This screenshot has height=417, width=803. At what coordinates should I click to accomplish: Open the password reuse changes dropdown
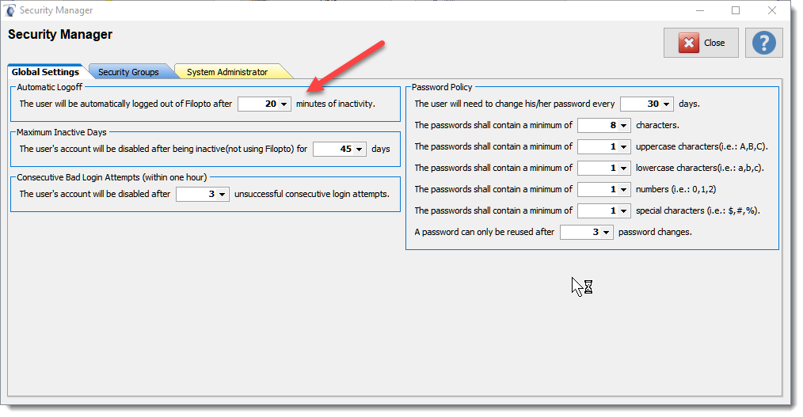pyautogui.click(x=587, y=232)
